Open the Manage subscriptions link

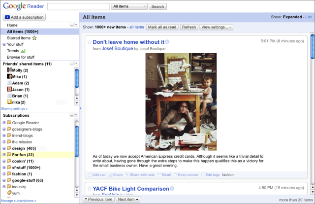pyautogui.click(x=18, y=201)
